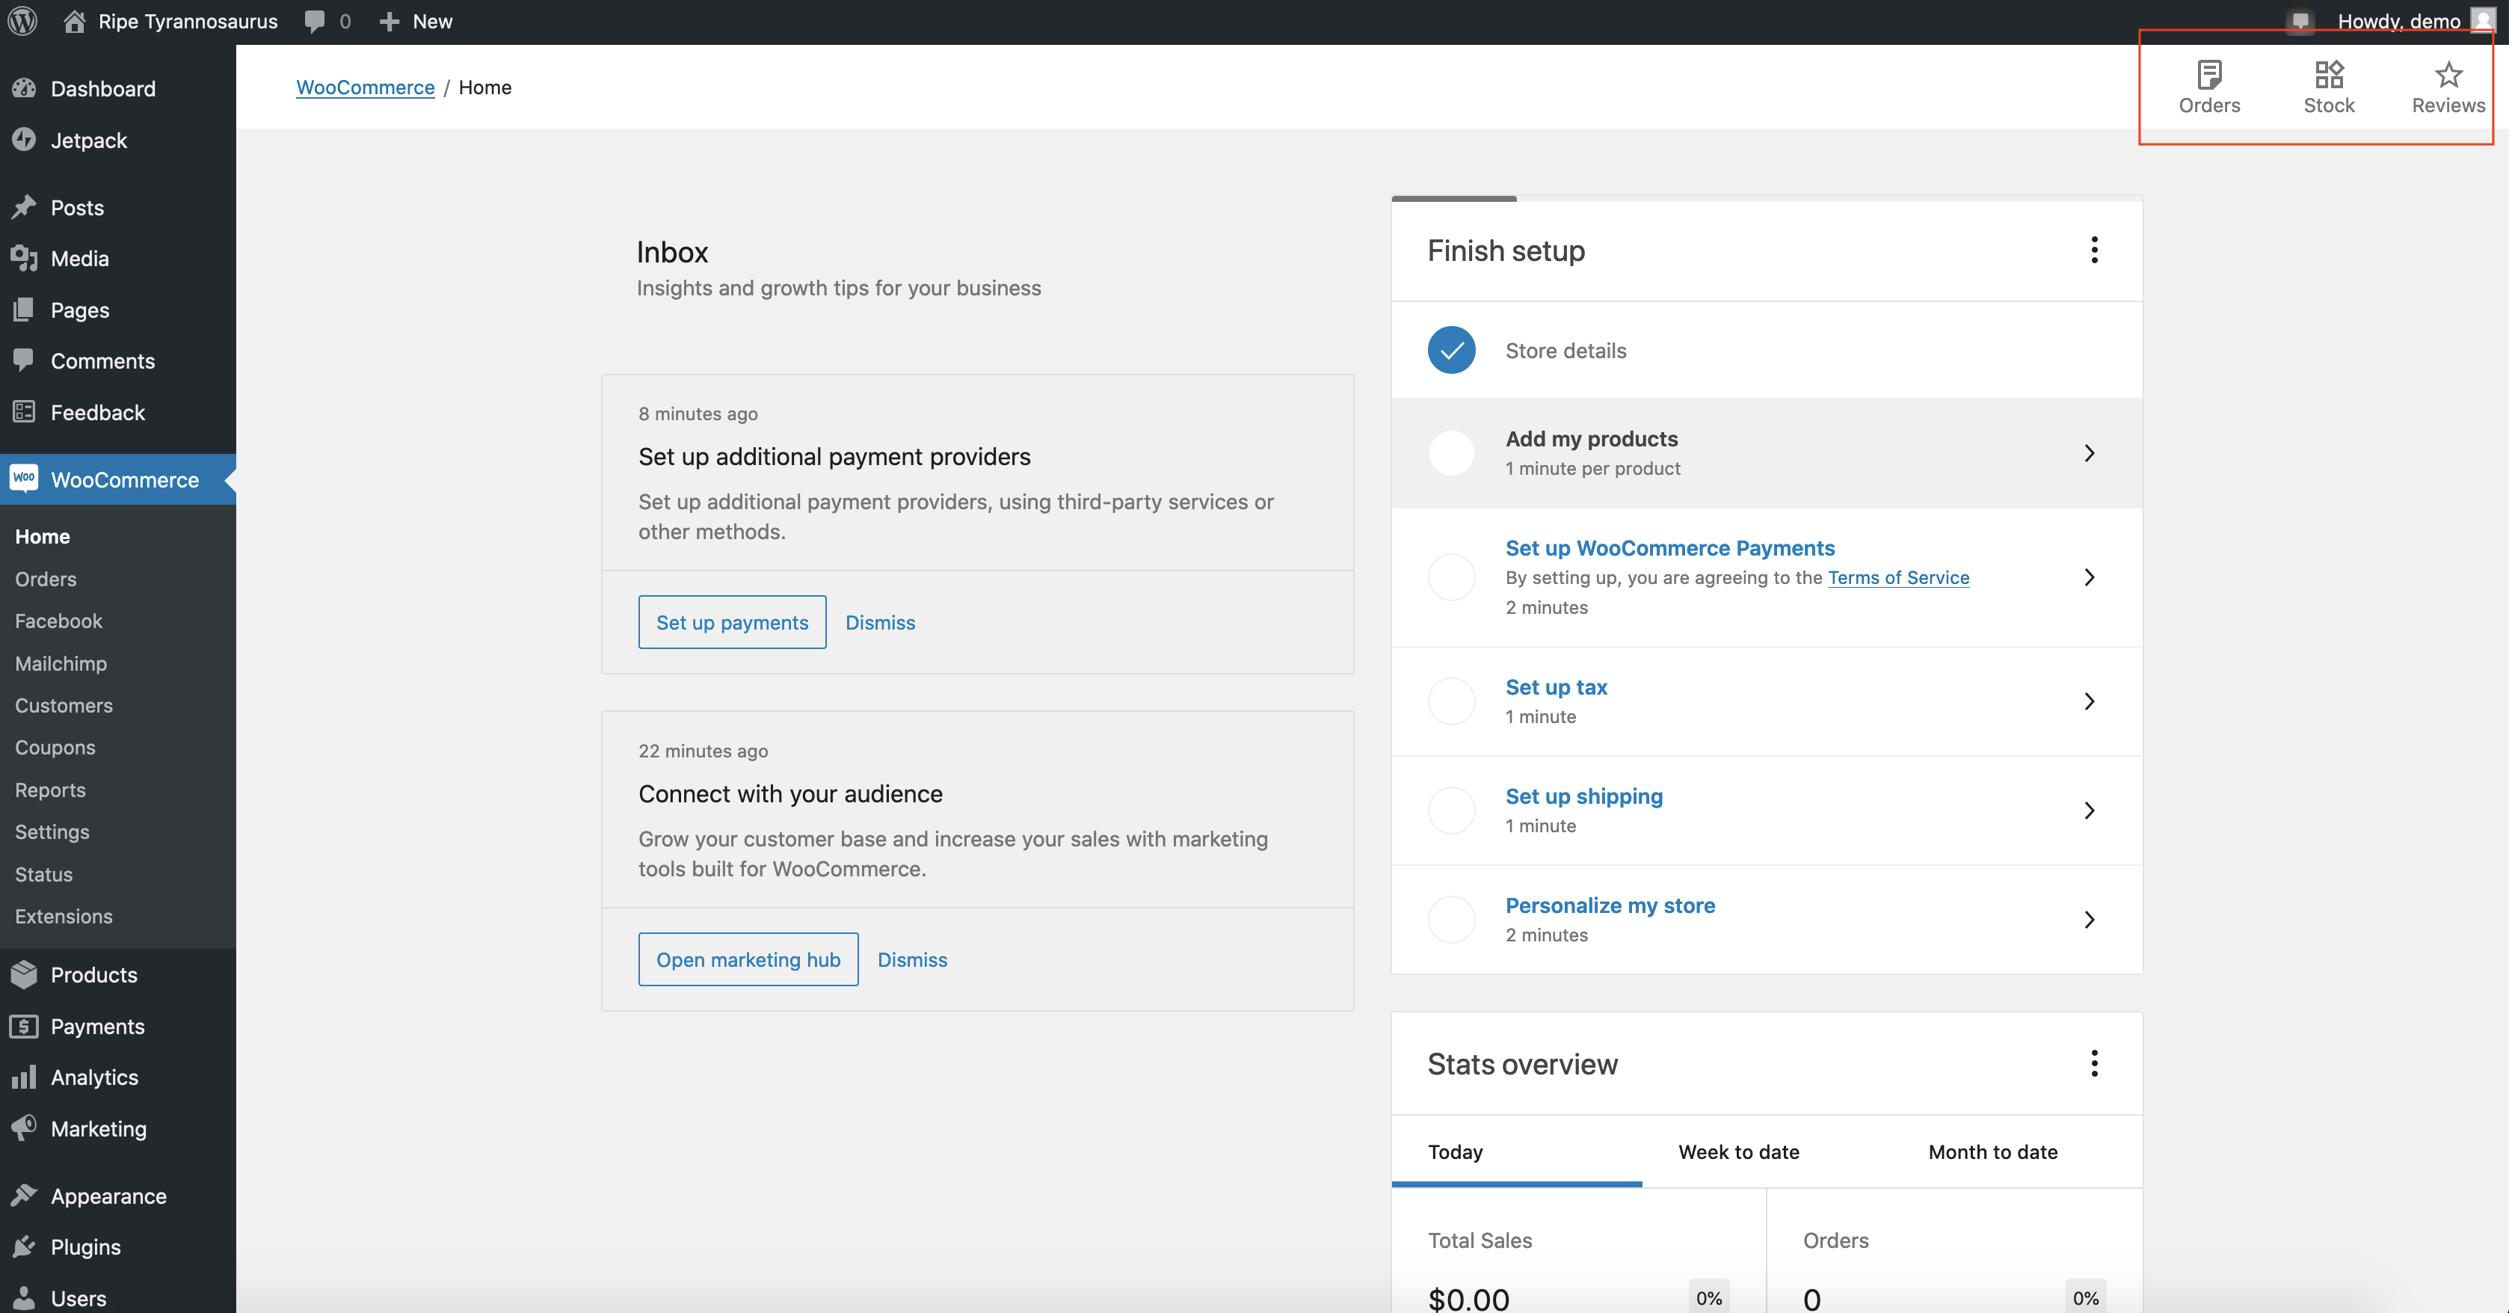Expand the Set up tax chevron
This screenshot has height=1313, width=2509.
tap(2089, 701)
